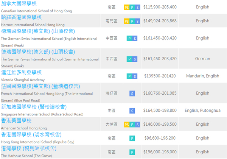Click S badge in German Swiss German Stream row

point(135,59)
